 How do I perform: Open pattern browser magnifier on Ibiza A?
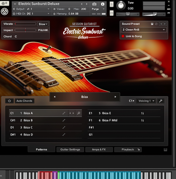[79, 113]
